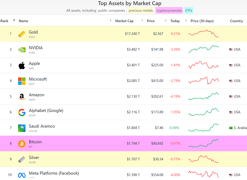Sort table by Rank column arrow

[14, 20]
